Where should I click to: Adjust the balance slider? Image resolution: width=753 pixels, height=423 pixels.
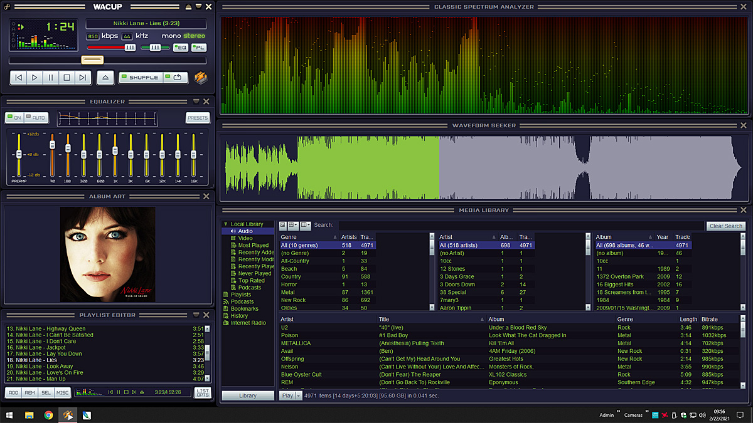pyautogui.click(x=154, y=48)
